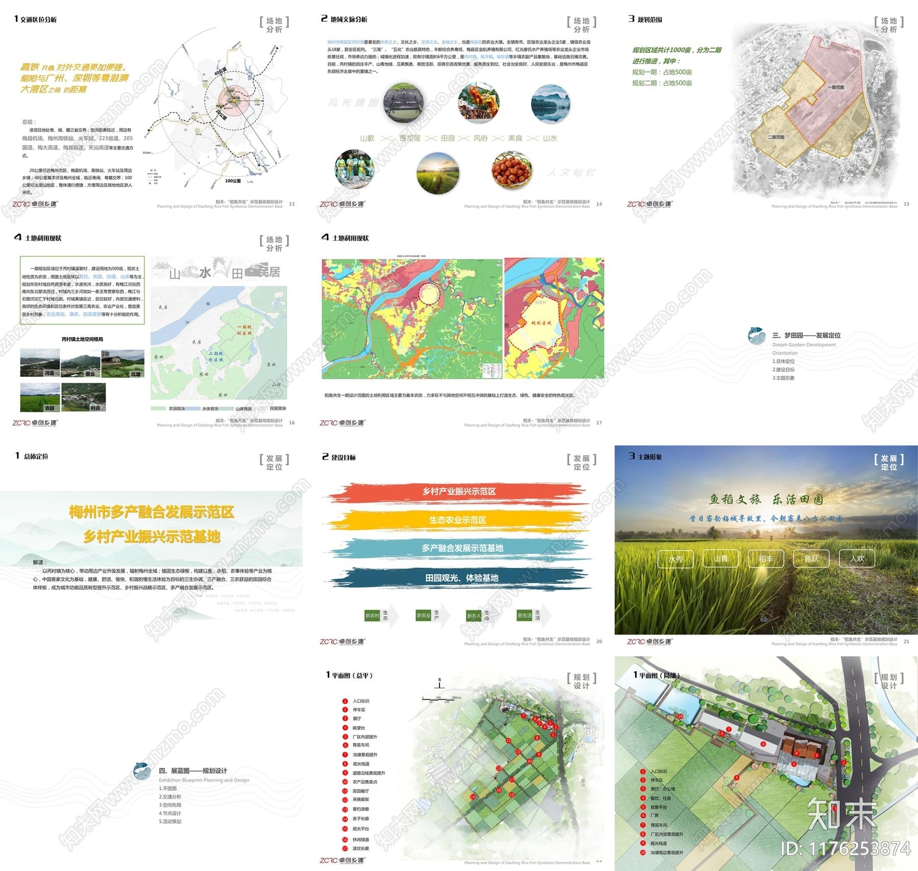The image size is (918, 871).
Task: Click the 风俗 label under the circular photos
Action: click(x=480, y=138)
